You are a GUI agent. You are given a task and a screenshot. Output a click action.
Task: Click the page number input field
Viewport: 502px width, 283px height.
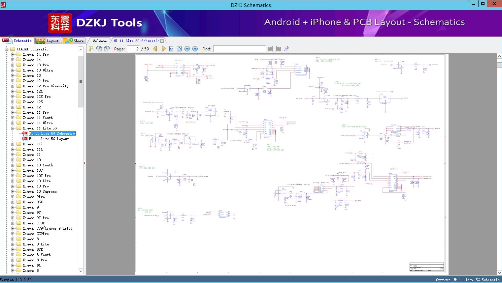[134, 49]
